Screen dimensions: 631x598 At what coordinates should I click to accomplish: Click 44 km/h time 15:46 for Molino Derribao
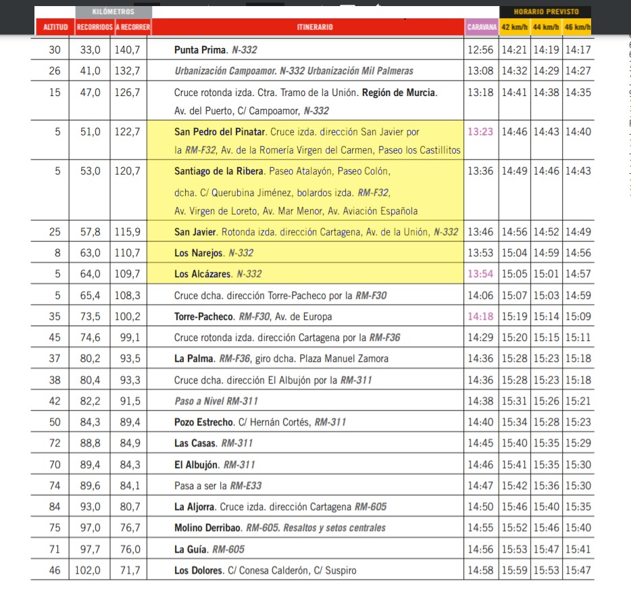pos(546,528)
